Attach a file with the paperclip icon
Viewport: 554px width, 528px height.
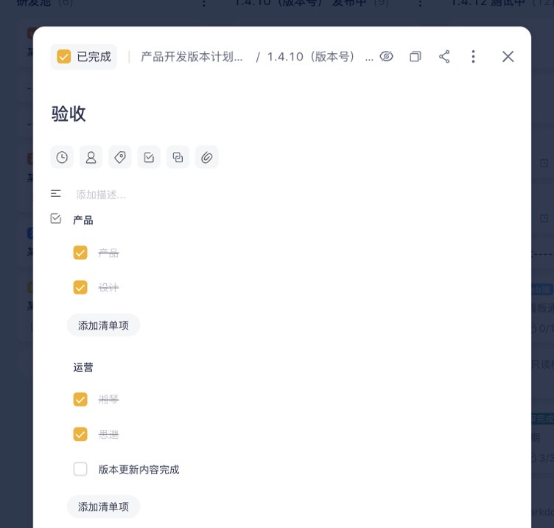(207, 157)
